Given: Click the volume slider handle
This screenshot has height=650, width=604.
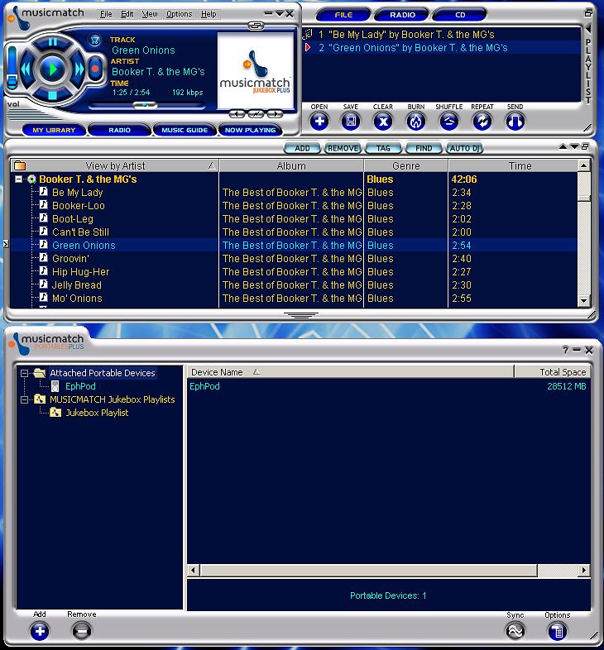Looking at the screenshot, I should (12, 80).
